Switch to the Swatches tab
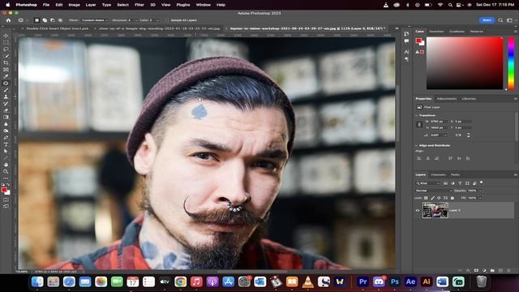The height and width of the screenshot is (292, 519). (436, 32)
